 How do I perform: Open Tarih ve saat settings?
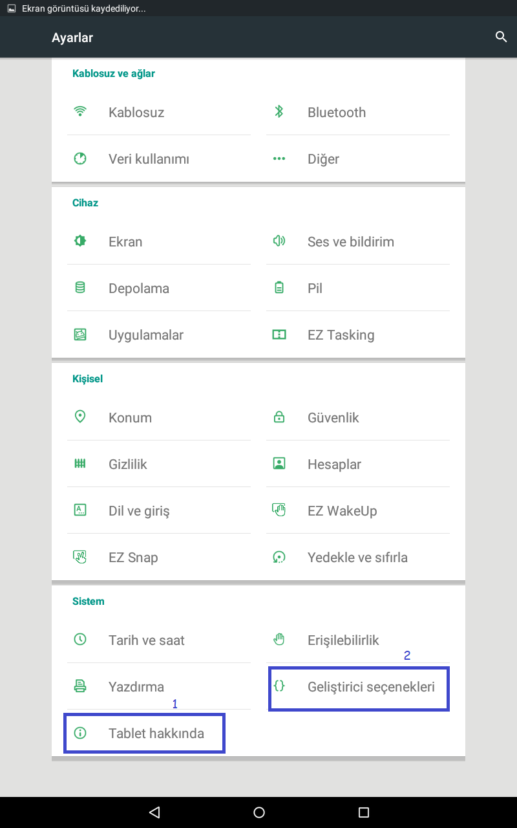click(x=146, y=640)
